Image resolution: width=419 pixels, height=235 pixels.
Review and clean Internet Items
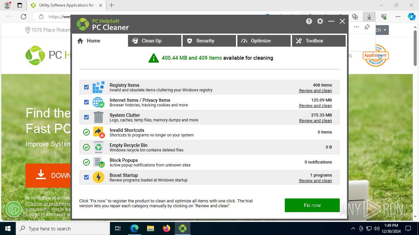click(316, 106)
